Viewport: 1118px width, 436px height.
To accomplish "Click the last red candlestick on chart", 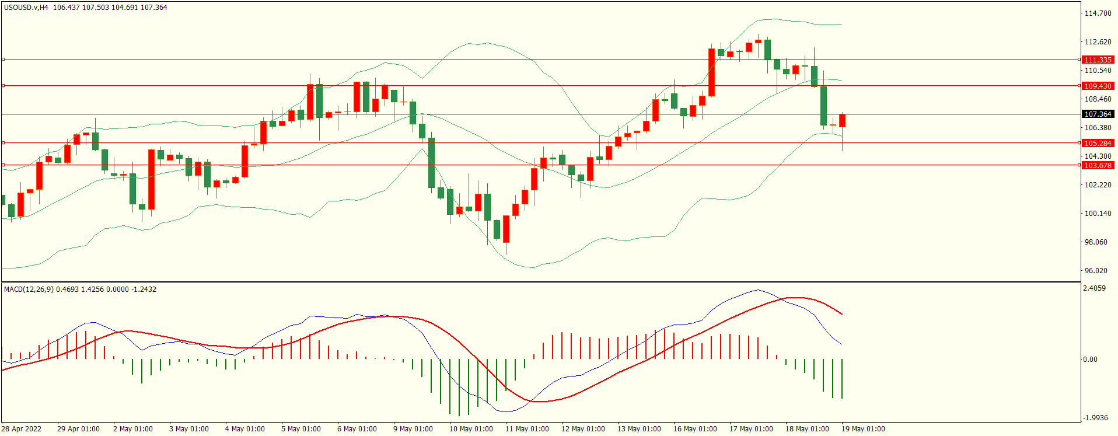I will [x=842, y=121].
